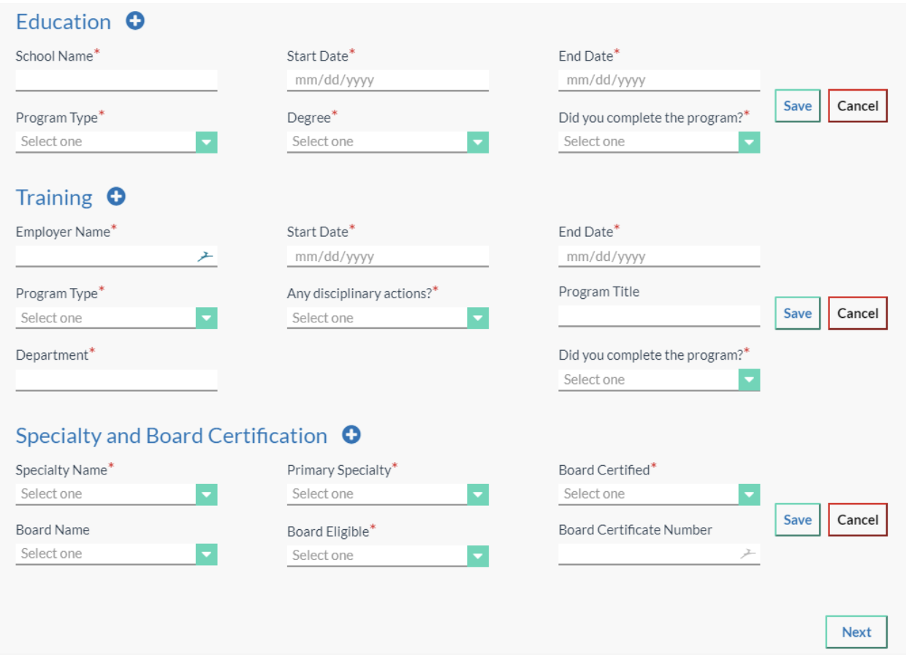This screenshot has width=906, height=655.
Task: Save the Specialty and Board Certification entry
Action: (x=796, y=520)
